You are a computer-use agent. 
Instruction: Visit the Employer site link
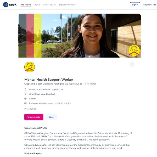pyautogui.click(x=150, y=5)
